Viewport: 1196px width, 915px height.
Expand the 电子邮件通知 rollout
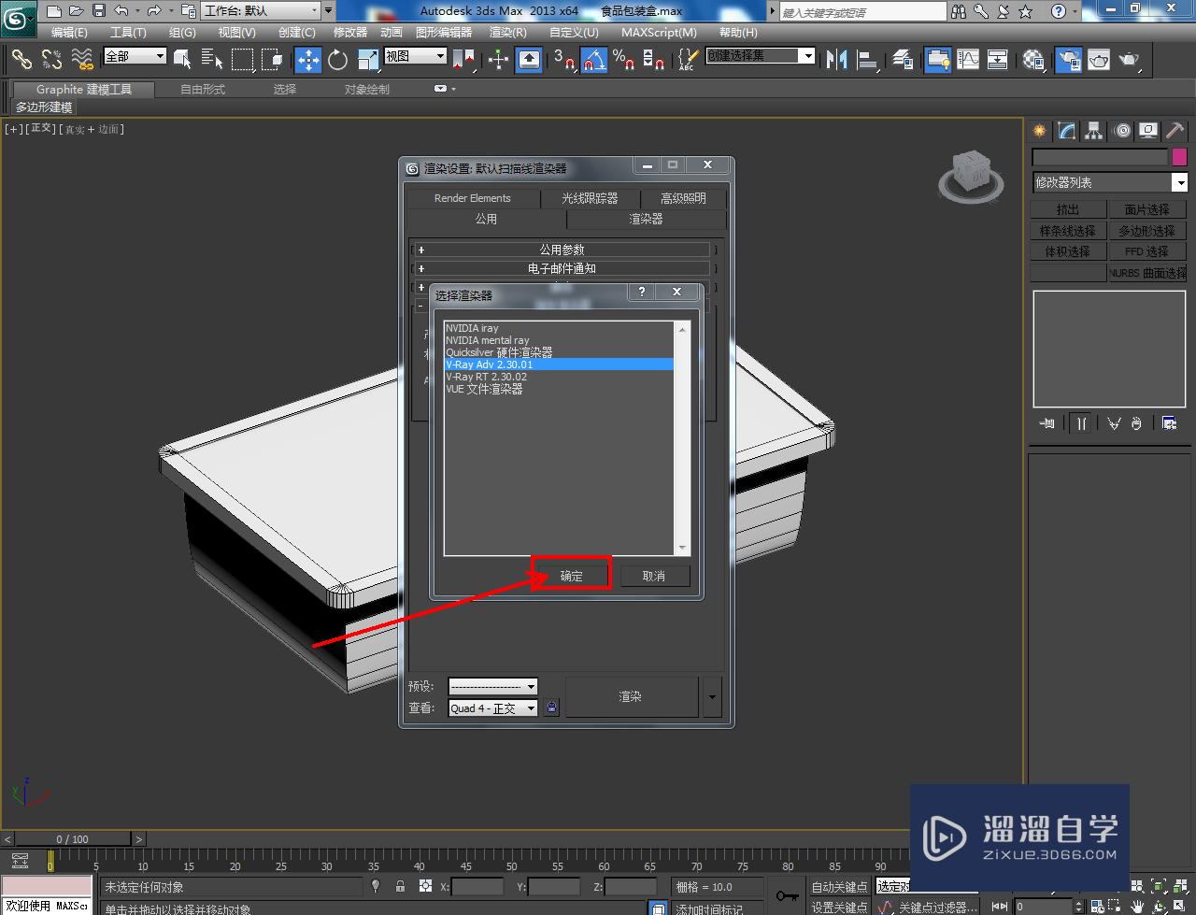(x=563, y=268)
